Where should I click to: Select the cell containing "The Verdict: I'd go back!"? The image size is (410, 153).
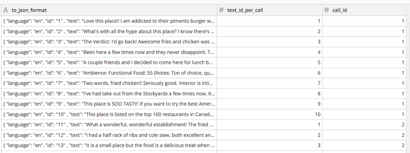tap(109, 42)
